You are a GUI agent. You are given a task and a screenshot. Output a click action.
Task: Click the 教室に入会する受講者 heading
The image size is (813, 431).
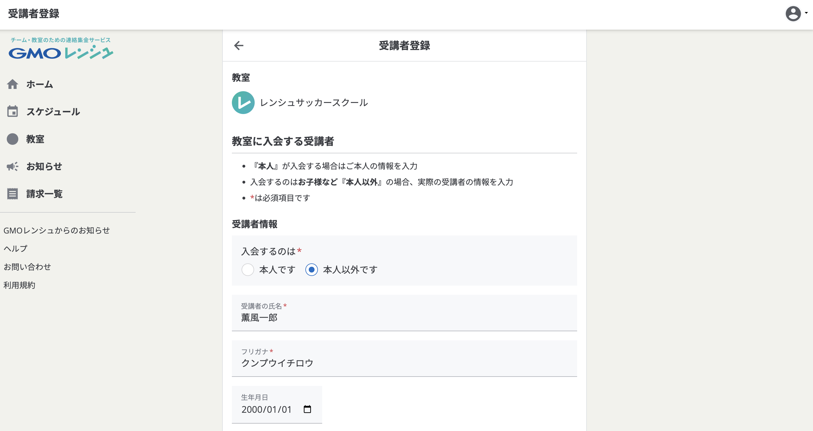pyautogui.click(x=283, y=141)
